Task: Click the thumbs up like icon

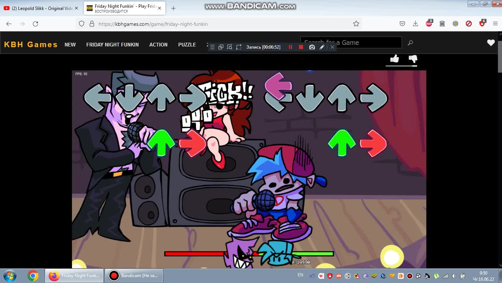Action: coord(395,59)
